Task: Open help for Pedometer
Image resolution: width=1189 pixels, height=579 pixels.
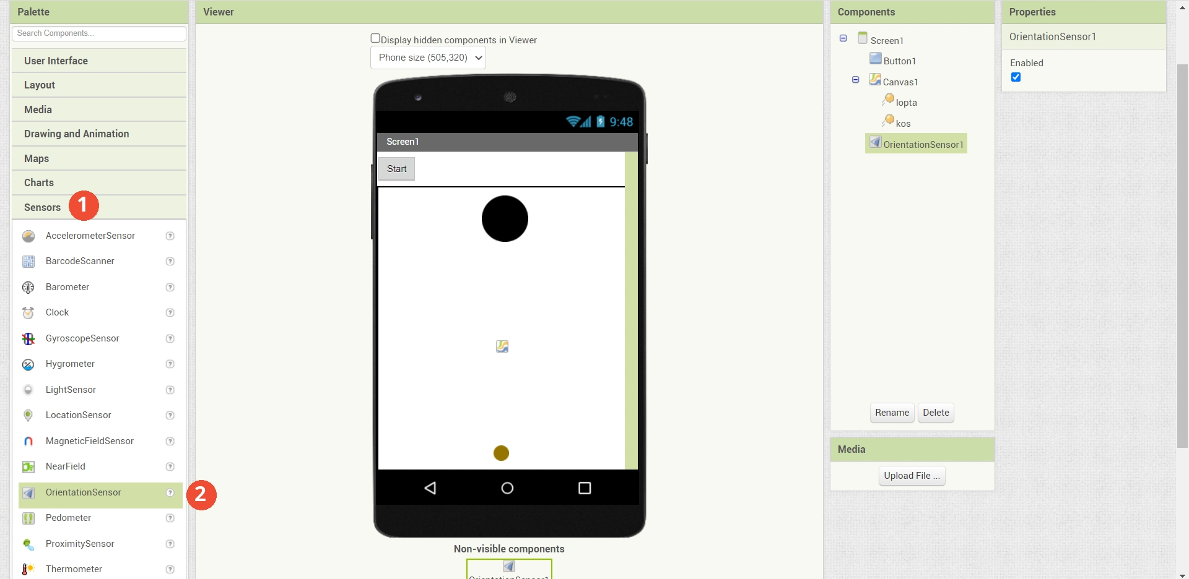Action: (x=170, y=518)
